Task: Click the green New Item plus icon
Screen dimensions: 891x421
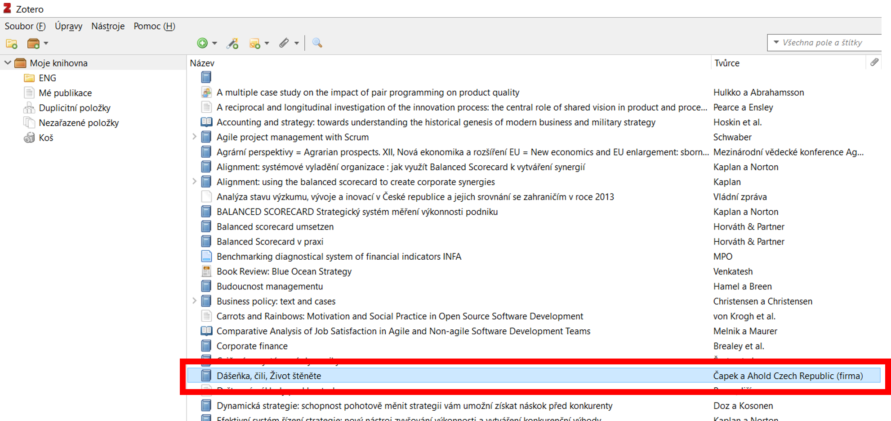Action: point(202,43)
